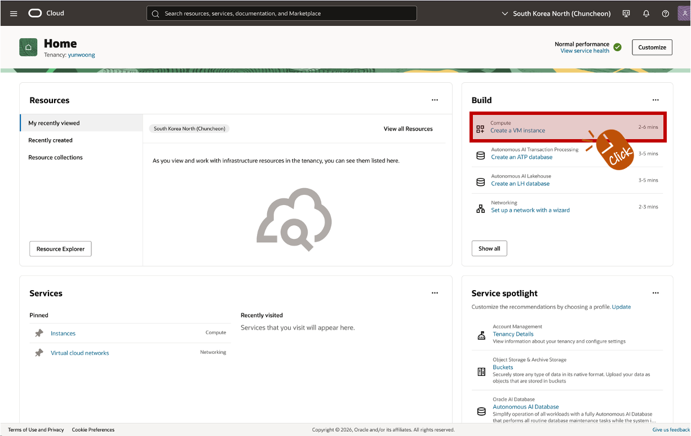Click the Networking icon beside network wizard
The height and width of the screenshot is (436, 691).
click(481, 208)
